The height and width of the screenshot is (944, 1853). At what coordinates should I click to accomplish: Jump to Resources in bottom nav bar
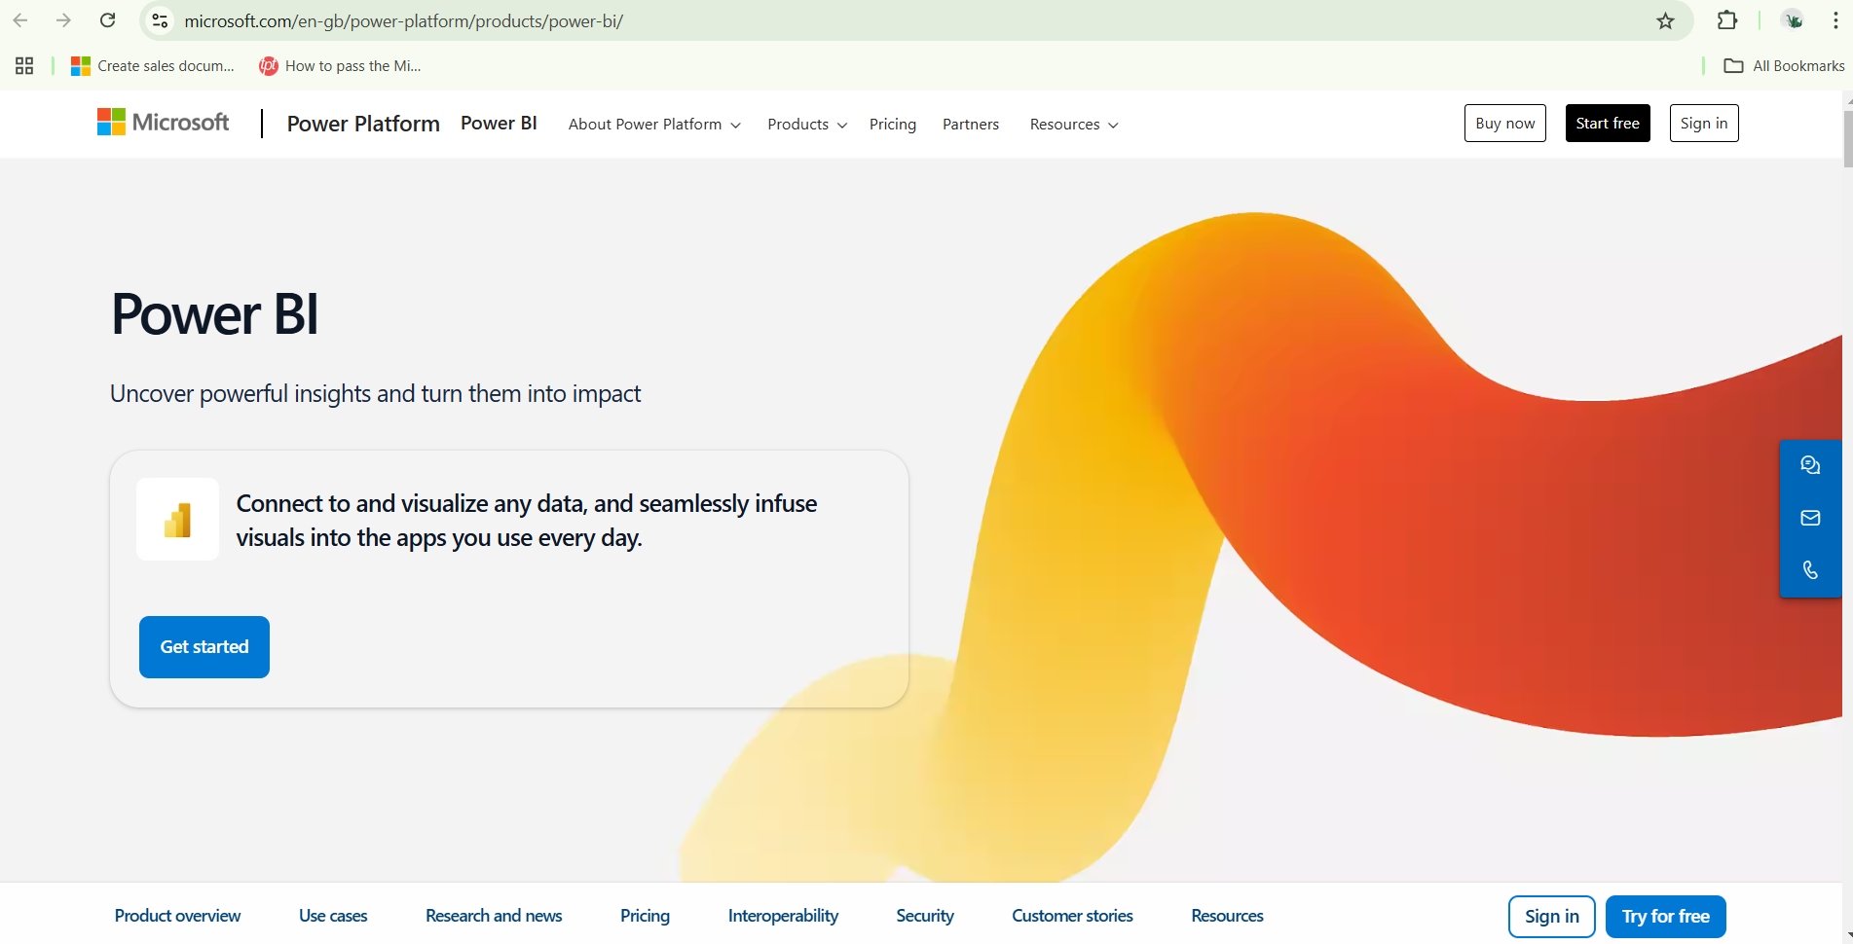coord(1227,916)
